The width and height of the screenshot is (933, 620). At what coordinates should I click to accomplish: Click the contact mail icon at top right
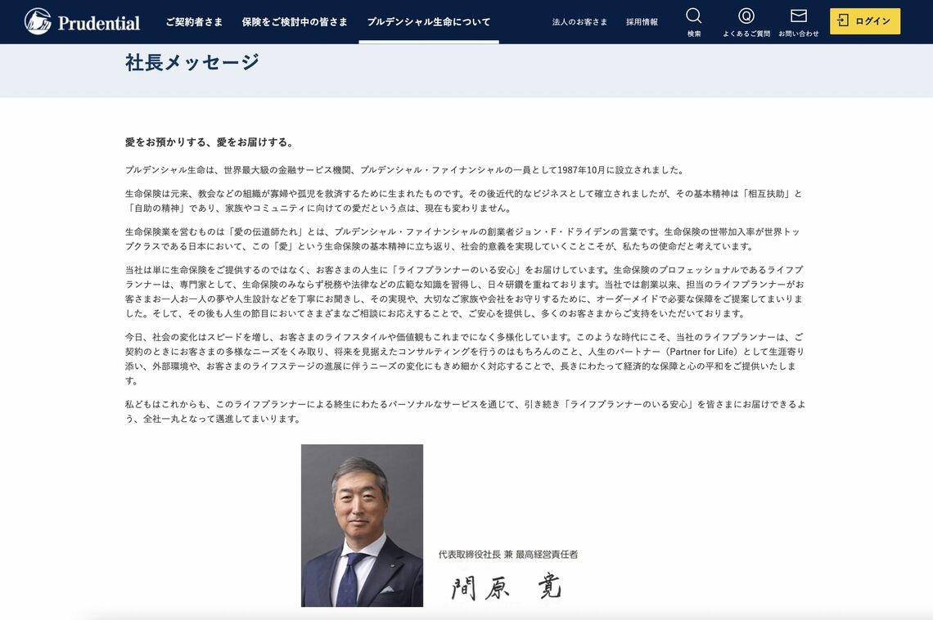point(798,15)
